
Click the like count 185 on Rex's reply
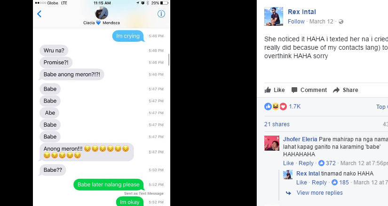tap(344, 183)
